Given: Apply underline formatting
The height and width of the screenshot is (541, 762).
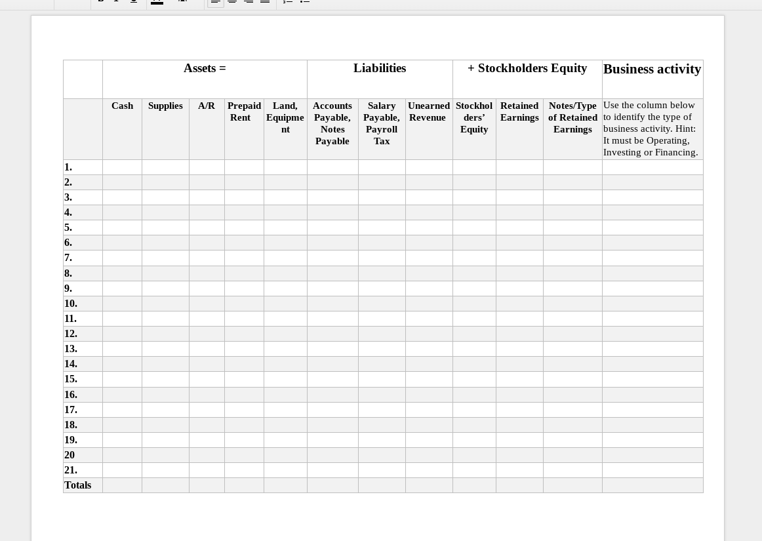Looking at the screenshot, I should point(134,1).
